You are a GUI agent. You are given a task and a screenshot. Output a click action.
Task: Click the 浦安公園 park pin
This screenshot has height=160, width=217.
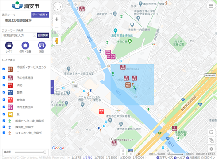coord(130,41)
